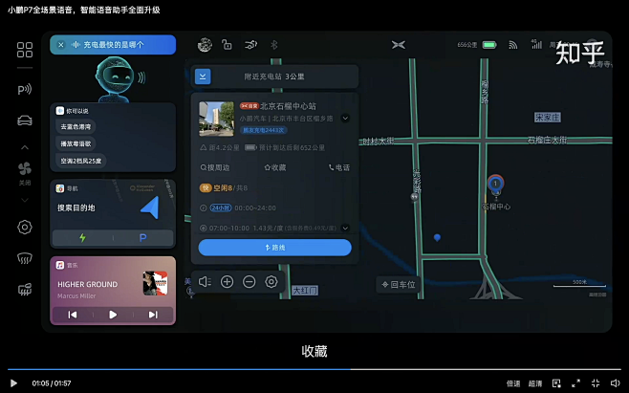Click the blue 路线 route button
Screen dimensions: 629x393
pyautogui.click(x=274, y=248)
